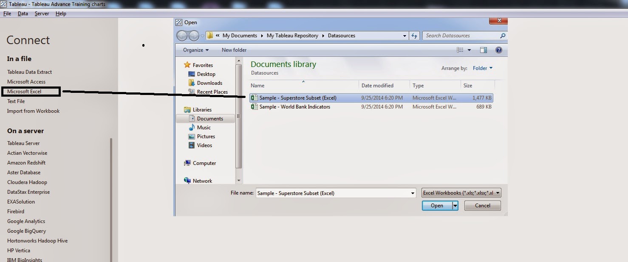Open the Arrange by Folder dropdown
Screen dimensions: 628x262
(x=483, y=68)
